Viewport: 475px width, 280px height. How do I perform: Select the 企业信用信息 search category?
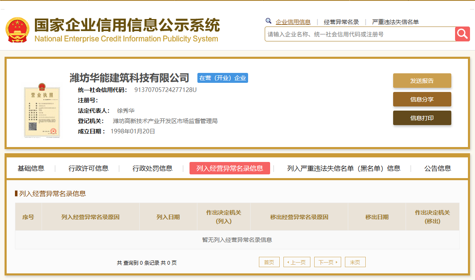(x=293, y=22)
